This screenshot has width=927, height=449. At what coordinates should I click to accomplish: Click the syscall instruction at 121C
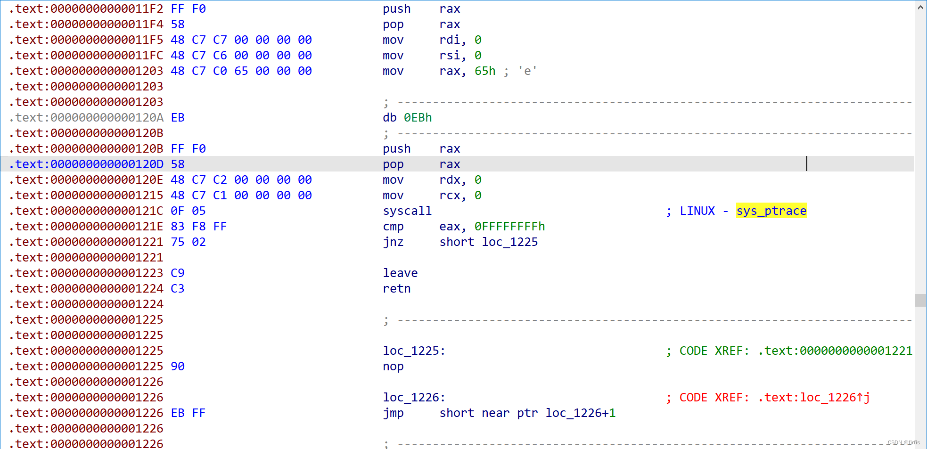click(x=407, y=211)
